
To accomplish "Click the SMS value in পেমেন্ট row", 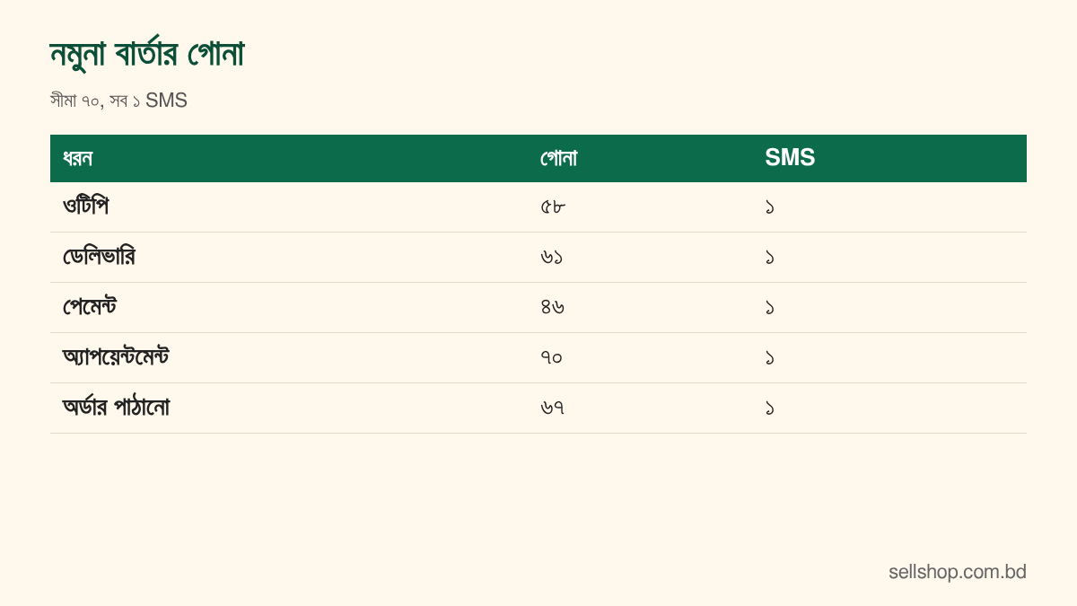I will point(770,307).
